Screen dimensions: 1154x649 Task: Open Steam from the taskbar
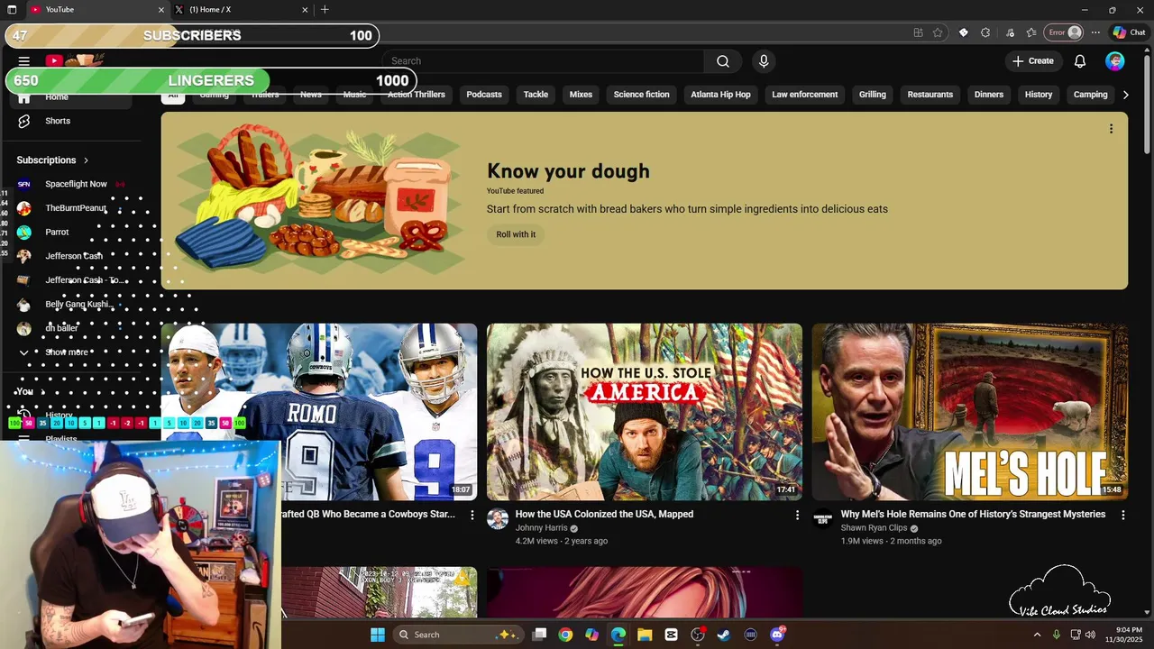[724, 635]
